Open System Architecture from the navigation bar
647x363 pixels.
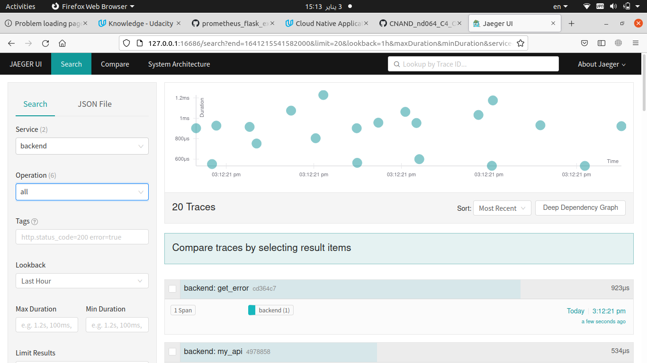pos(179,64)
